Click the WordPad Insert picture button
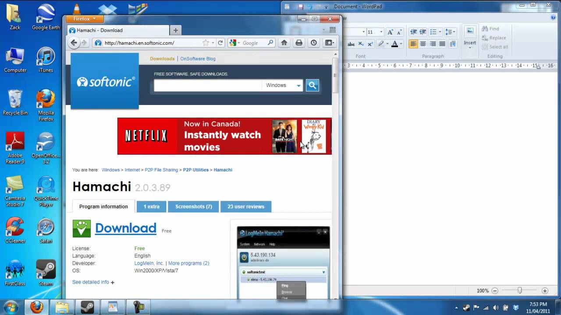 coord(470,37)
